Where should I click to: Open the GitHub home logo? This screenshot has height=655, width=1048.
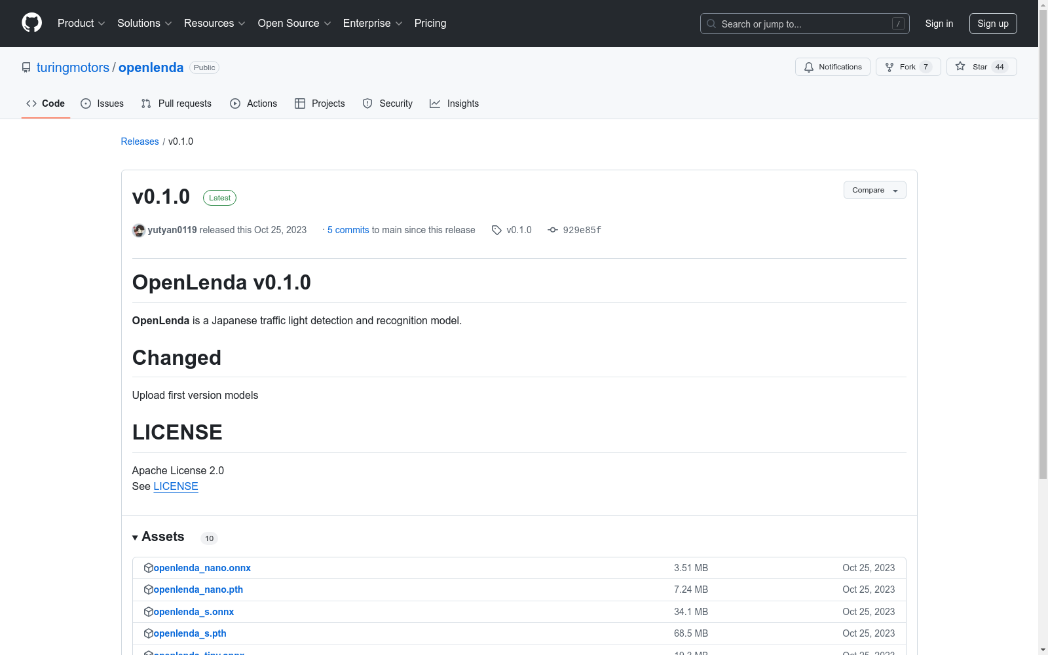(31, 23)
